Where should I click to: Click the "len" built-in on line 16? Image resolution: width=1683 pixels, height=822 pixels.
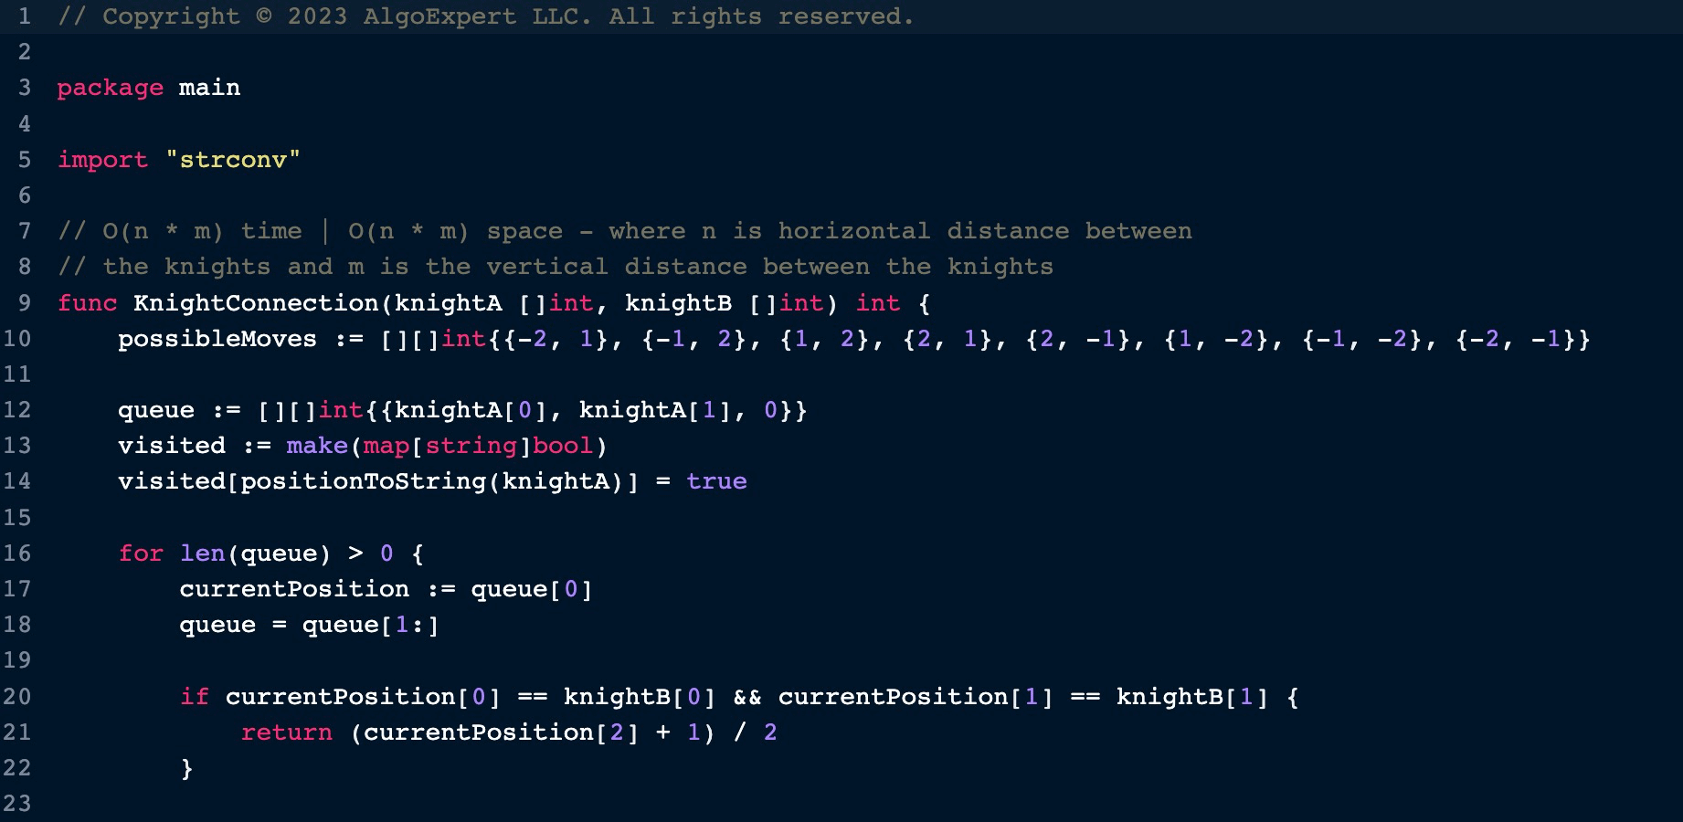202,553
